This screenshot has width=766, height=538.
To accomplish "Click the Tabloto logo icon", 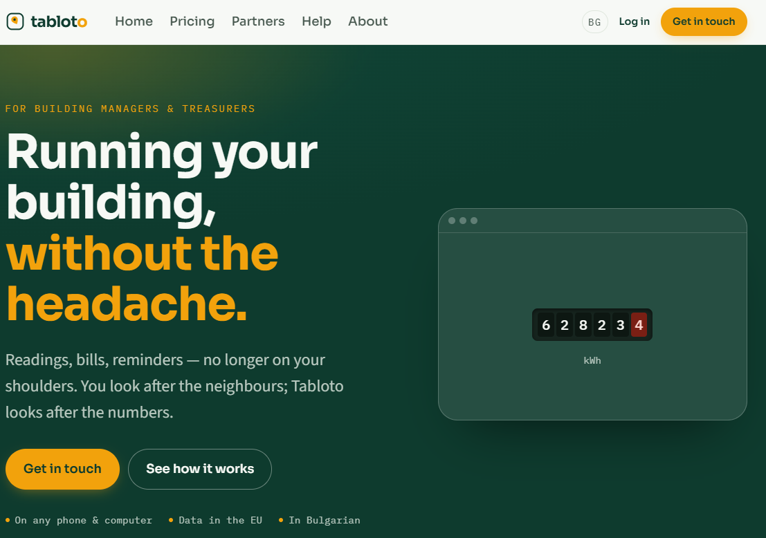I will (x=15, y=21).
